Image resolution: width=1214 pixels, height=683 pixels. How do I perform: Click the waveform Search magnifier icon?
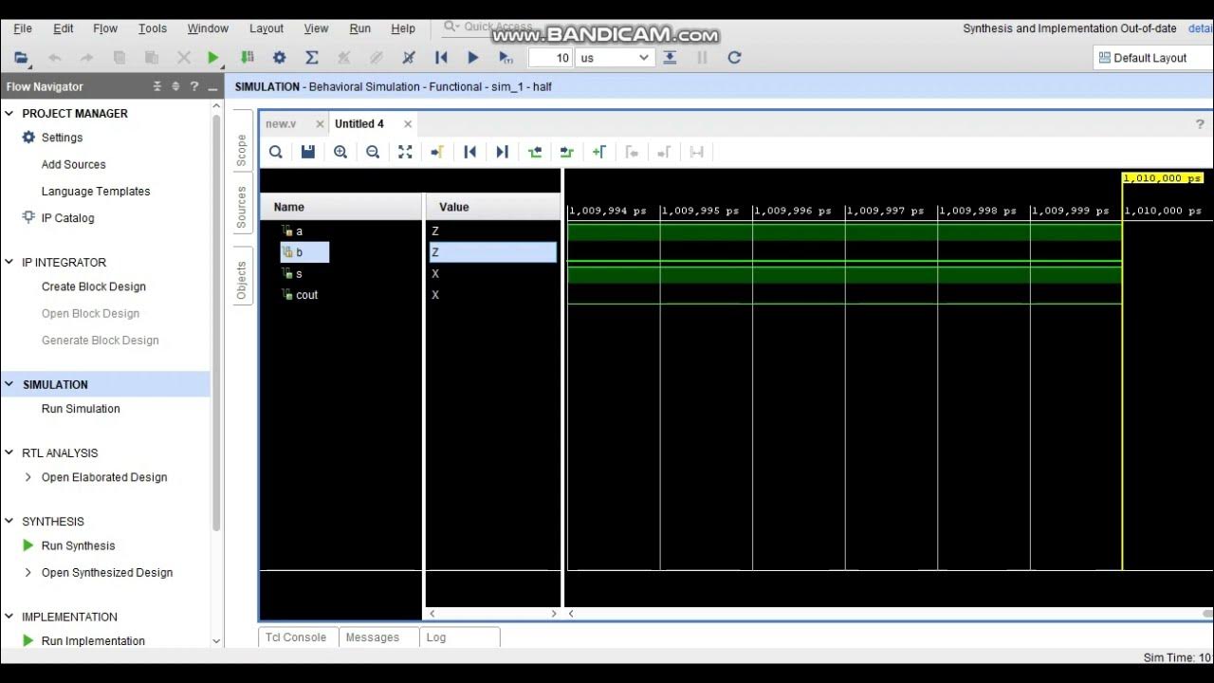(x=276, y=152)
